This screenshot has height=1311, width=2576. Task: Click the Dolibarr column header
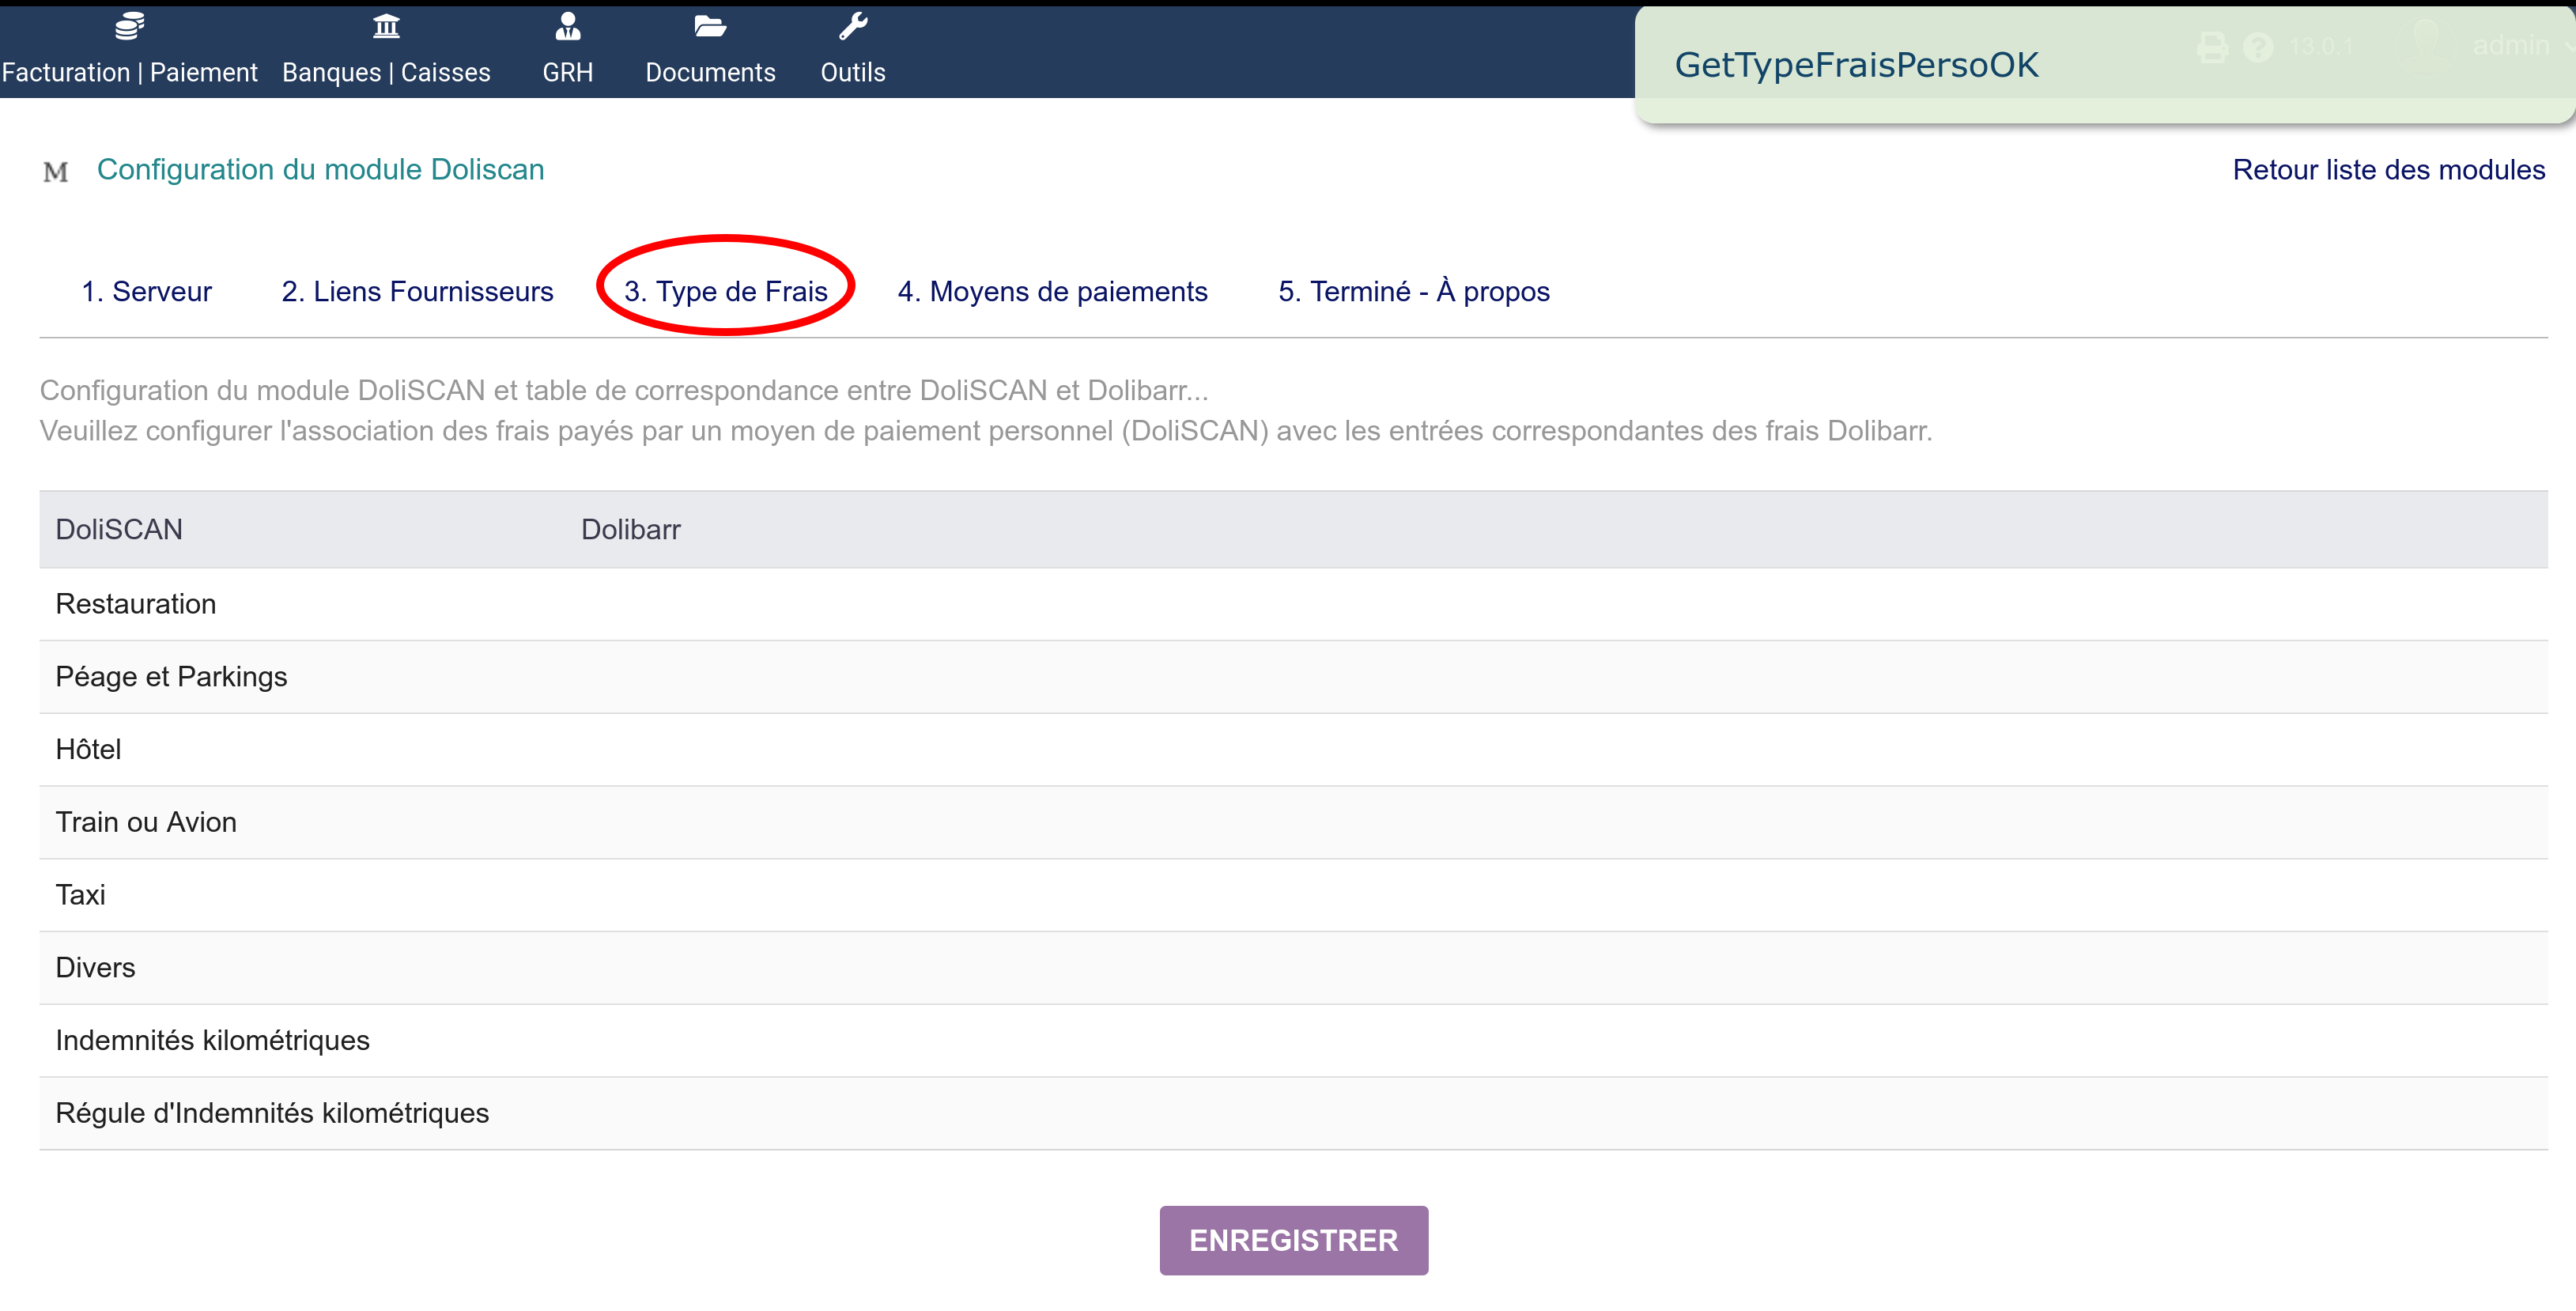(631, 529)
